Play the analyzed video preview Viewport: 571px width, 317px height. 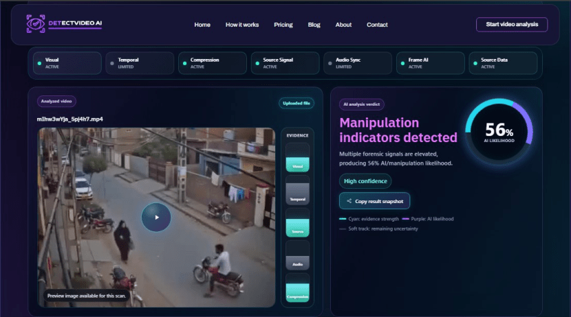coord(156,217)
